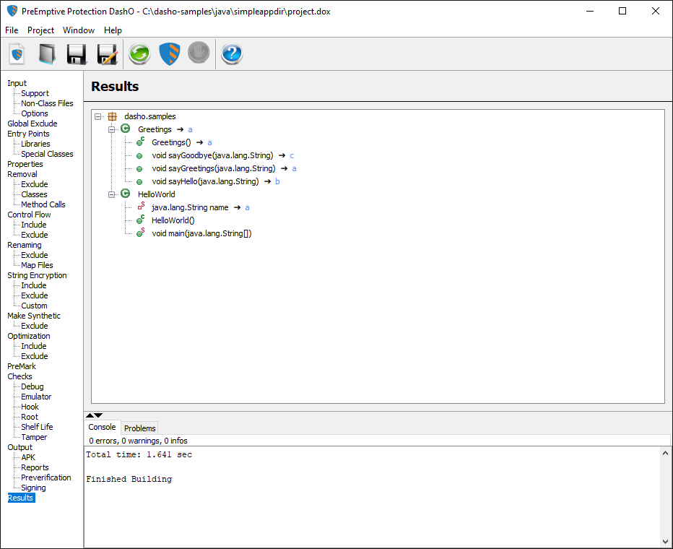Click the name field icon

click(141, 207)
